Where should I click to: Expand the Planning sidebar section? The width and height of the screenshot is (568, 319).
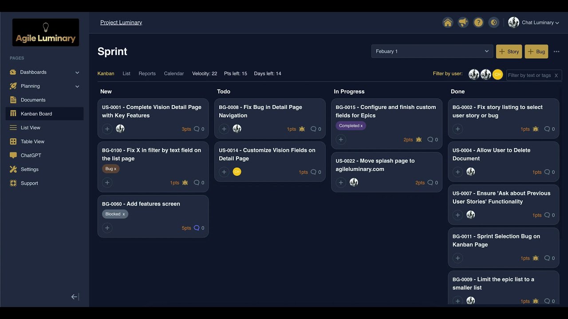click(x=44, y=86)
